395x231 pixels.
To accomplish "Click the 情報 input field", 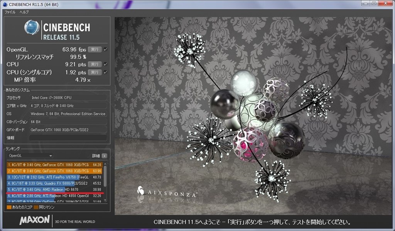I will coord(68,138).
